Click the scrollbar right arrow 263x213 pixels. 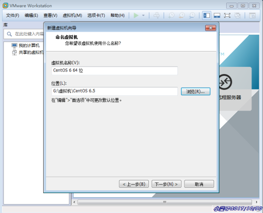point(256,202)
